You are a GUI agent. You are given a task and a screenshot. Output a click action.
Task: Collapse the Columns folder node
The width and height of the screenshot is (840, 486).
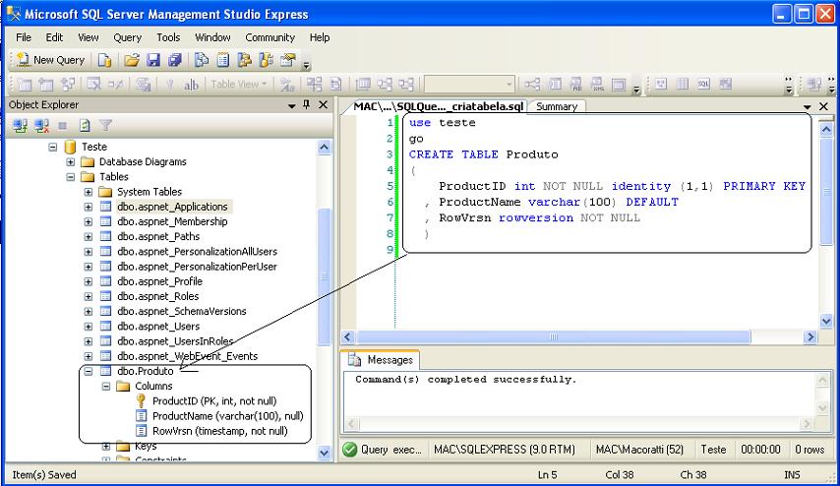[x=106, y=386]
